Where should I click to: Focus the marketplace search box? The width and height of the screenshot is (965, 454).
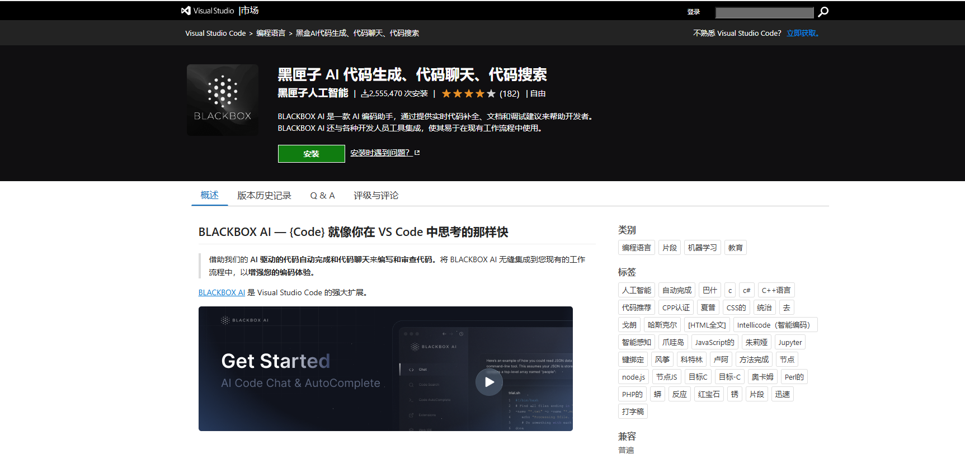764,12
